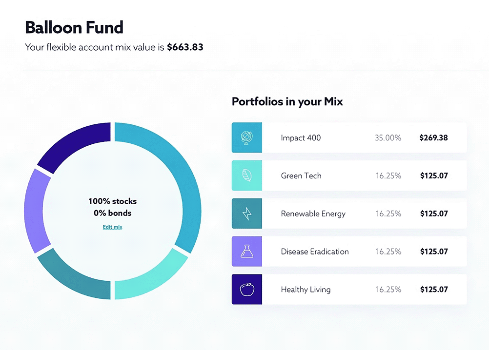
Task: Open the Renewable Energy portfolio row
Action: (349, 214)
